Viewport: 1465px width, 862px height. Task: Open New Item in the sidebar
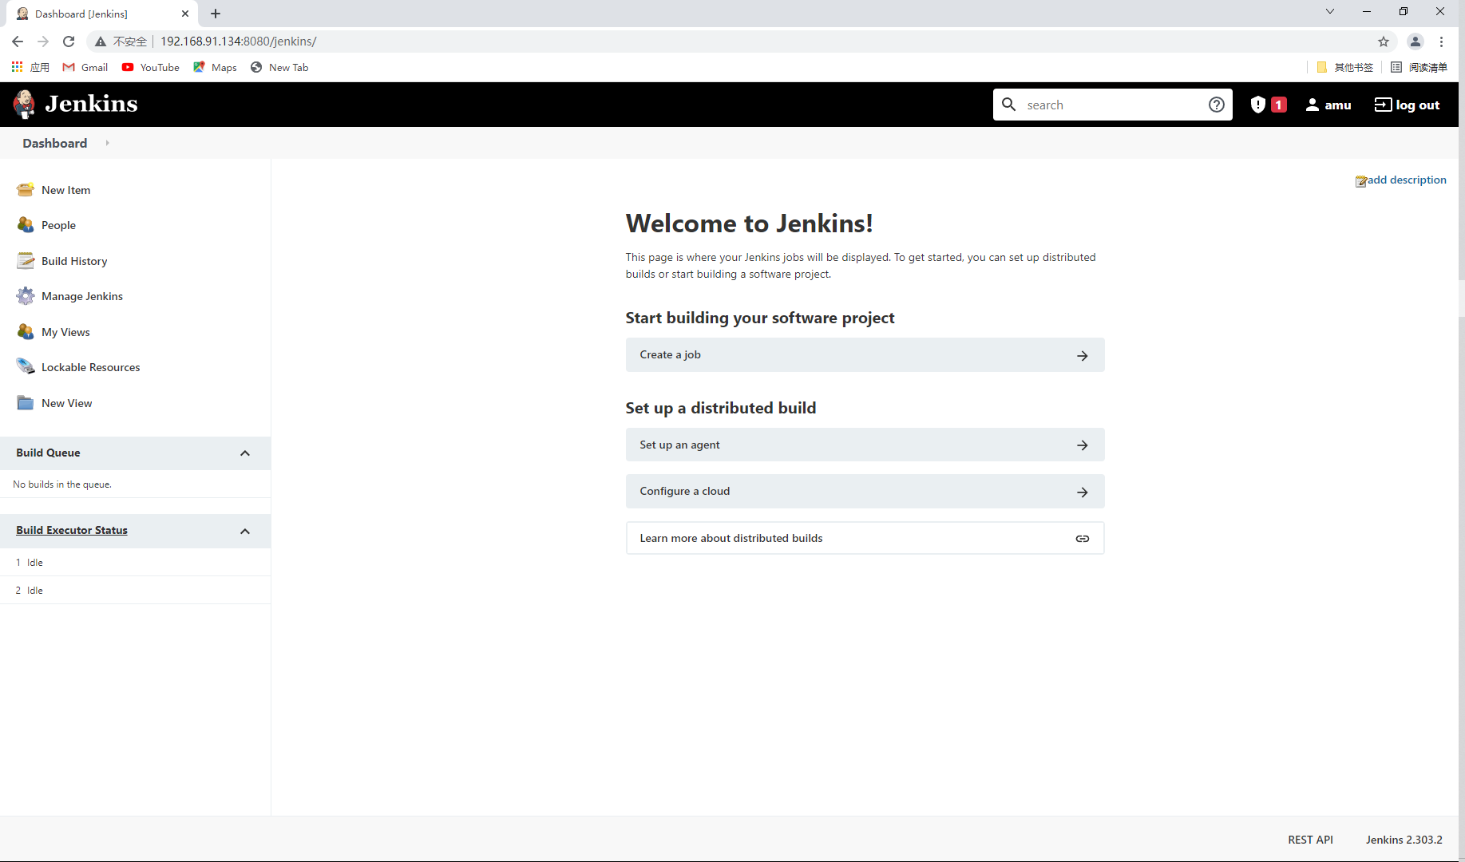click(x=65, y=190)
